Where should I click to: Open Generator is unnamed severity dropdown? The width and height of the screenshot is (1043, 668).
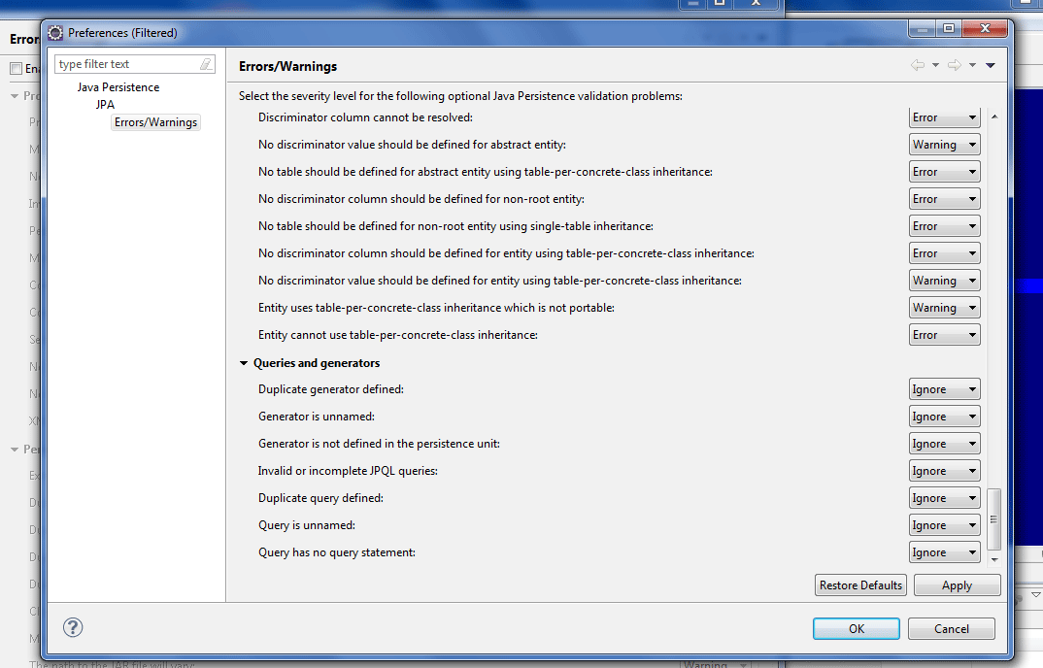[x=945, y=417]
